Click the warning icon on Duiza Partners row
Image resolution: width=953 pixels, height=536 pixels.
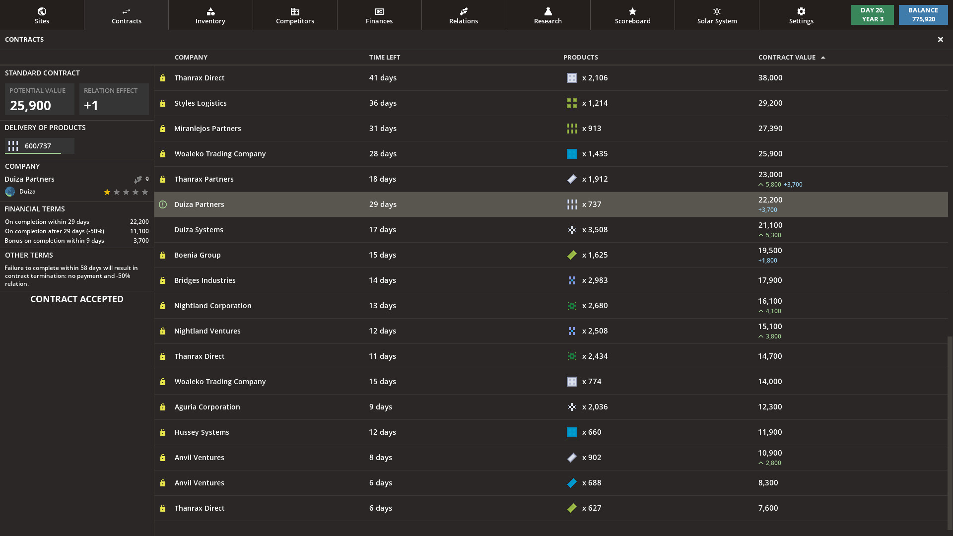[x=162, y=204]
